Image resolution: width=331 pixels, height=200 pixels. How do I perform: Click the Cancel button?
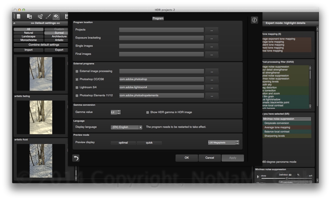pos(210,158)
